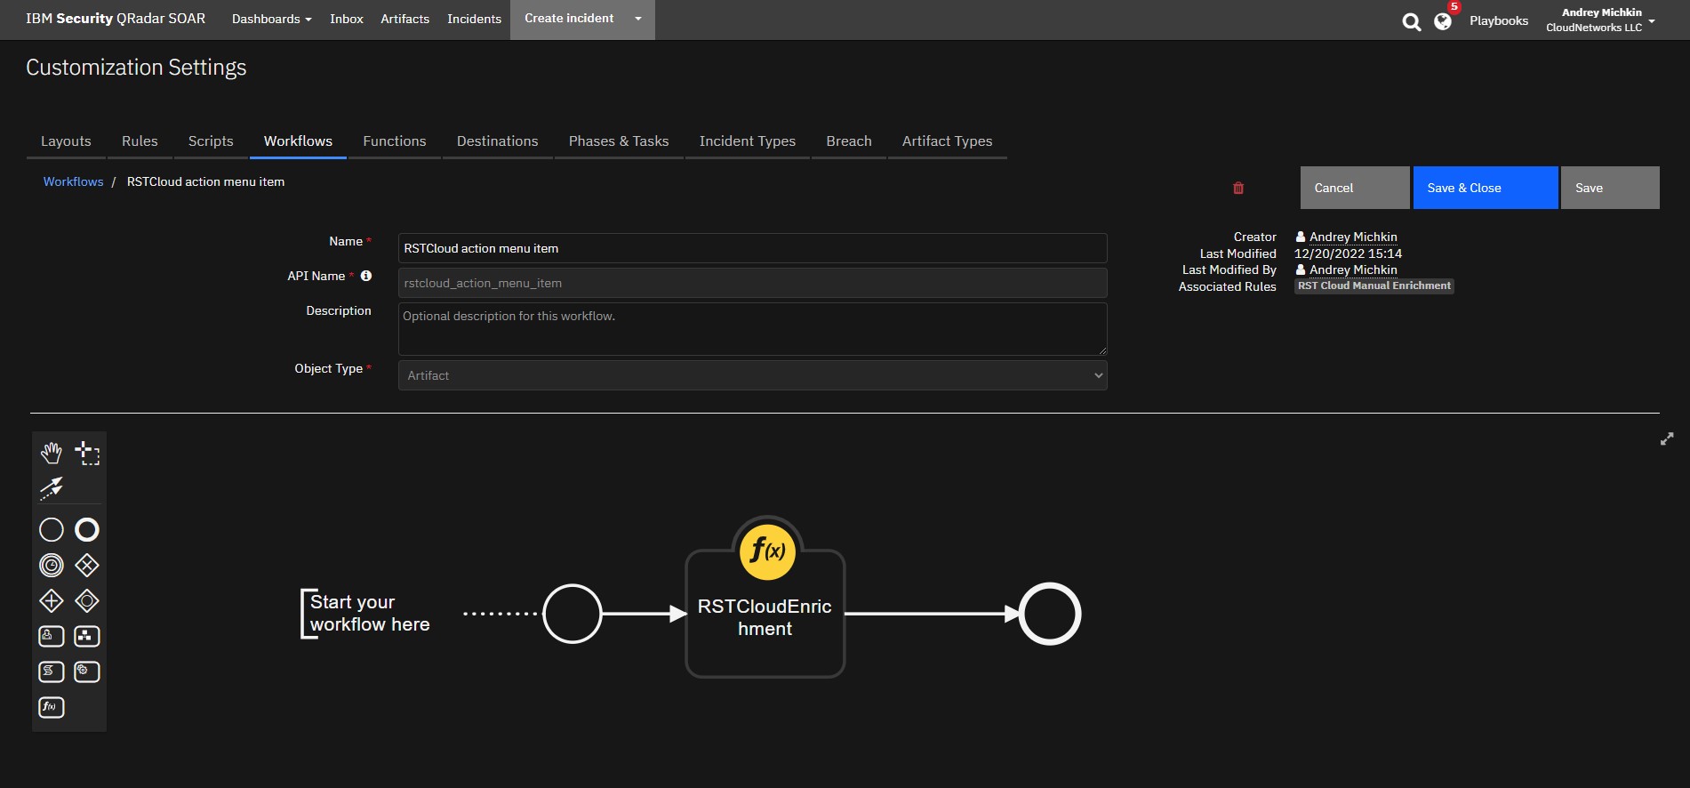Open the Dashboards dropdown menu
The height and width of the screenshot is (788, 1690).
(271, 19)
